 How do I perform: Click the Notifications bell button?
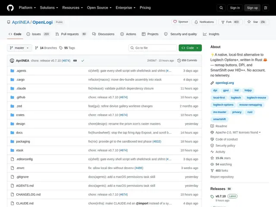pos(204,22)
